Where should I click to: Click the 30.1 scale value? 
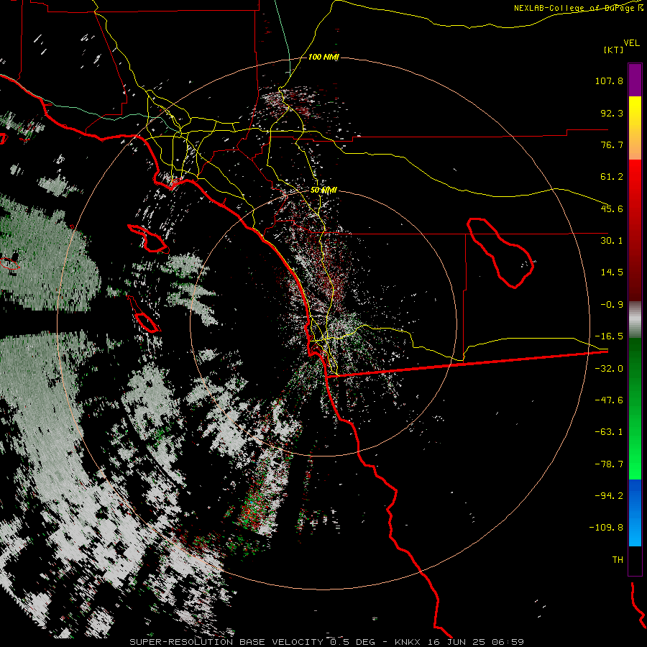tap(612, 241)
